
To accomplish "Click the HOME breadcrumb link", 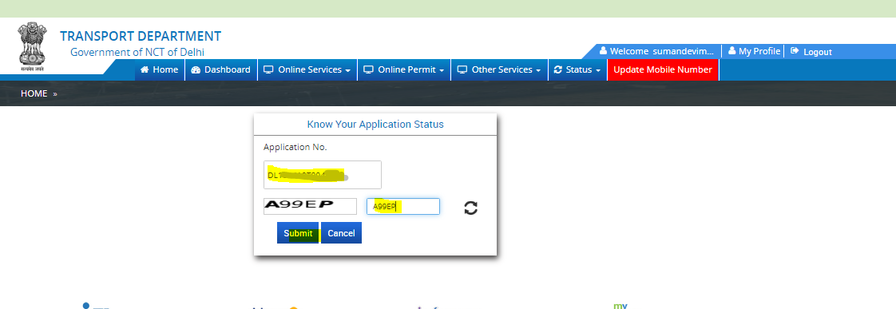I will (34, 93).
